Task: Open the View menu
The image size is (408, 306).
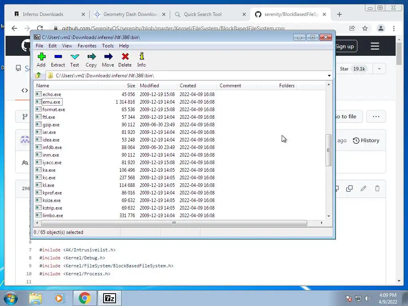Action: click(67, 46)
